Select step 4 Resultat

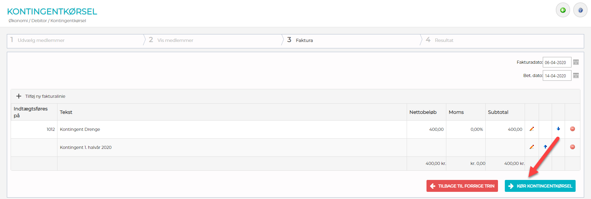pyautogui.click(x=444, y=40)
